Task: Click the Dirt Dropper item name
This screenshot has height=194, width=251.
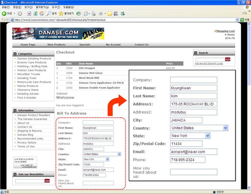Action: [87, 68]
